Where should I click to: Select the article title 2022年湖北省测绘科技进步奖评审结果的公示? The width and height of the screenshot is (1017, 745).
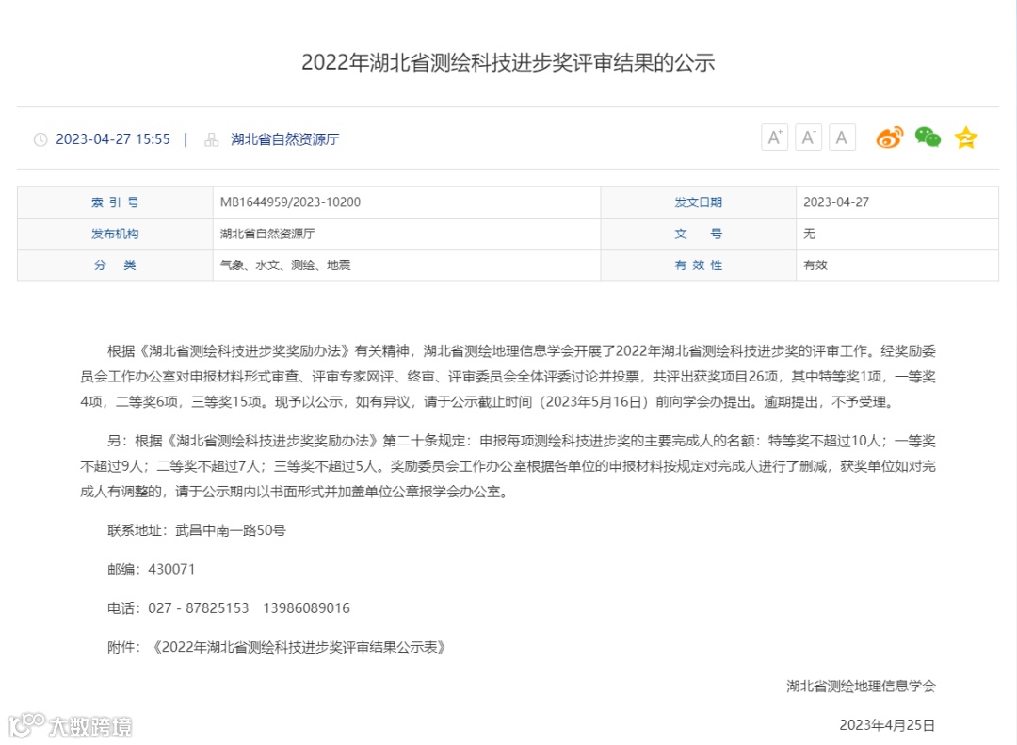[508, 62]
